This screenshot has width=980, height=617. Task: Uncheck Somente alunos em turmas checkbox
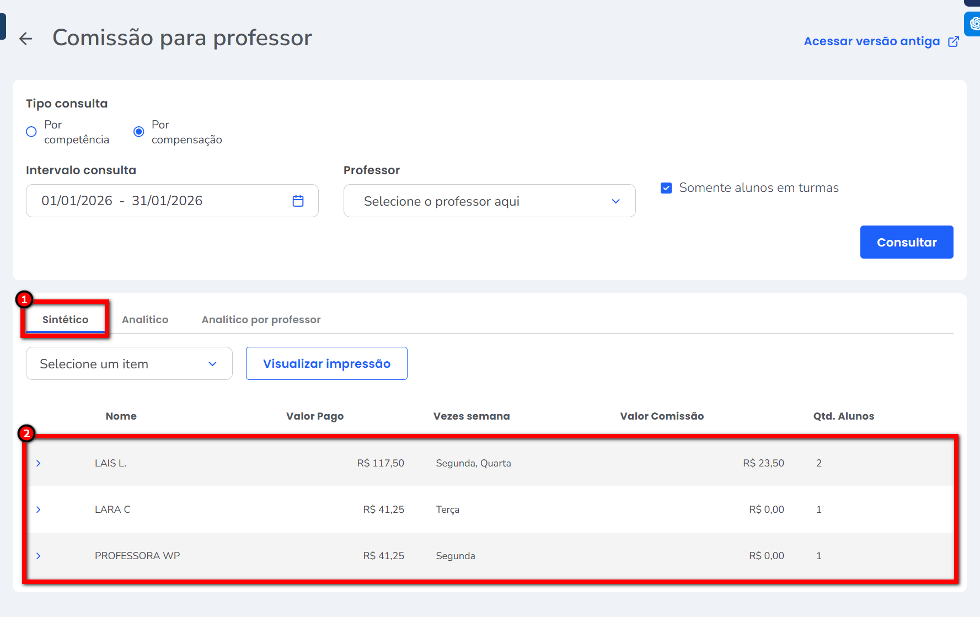tap(666, 188)
